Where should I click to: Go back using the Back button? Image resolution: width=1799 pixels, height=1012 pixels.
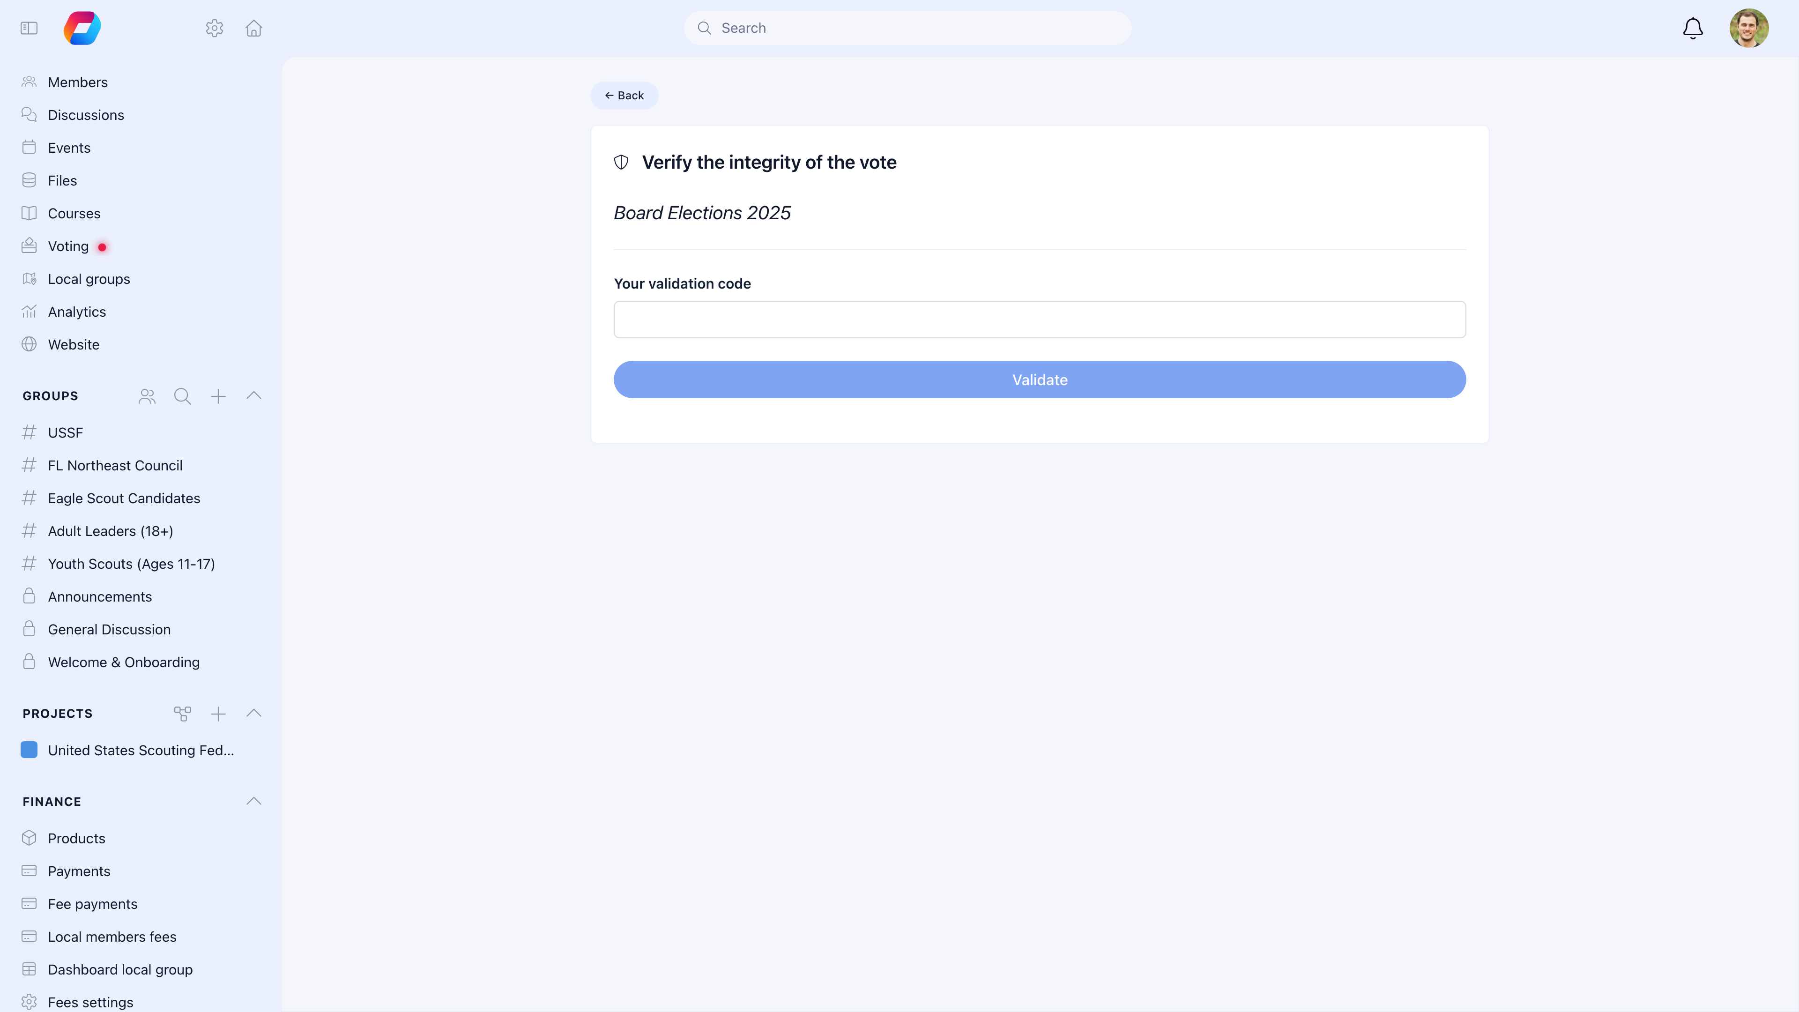click(x=624, y=95)
